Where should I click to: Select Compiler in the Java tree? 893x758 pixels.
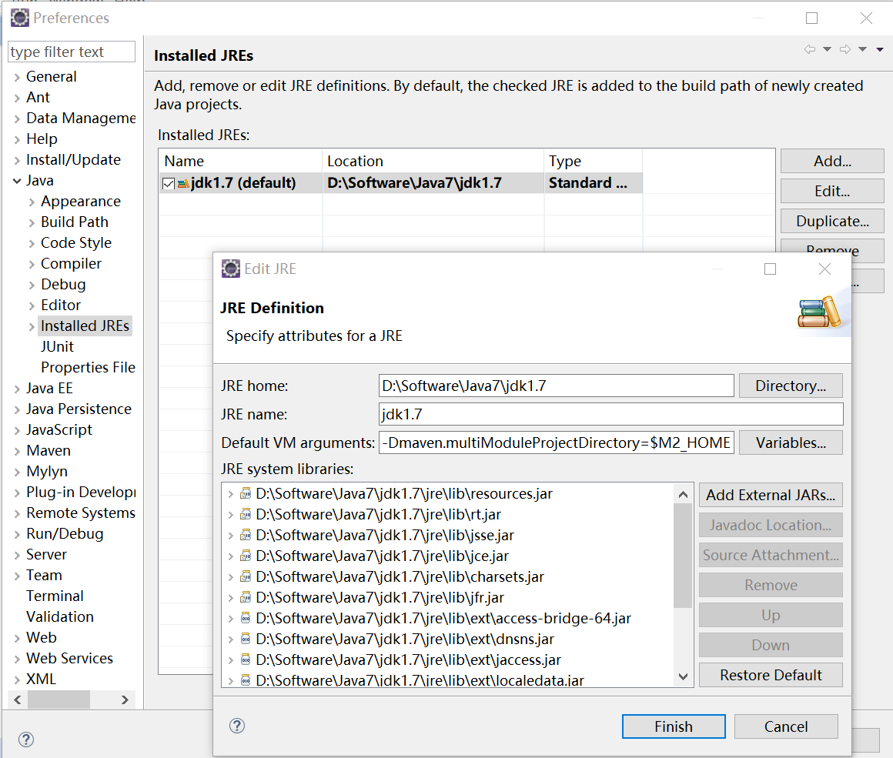[71, 263]
